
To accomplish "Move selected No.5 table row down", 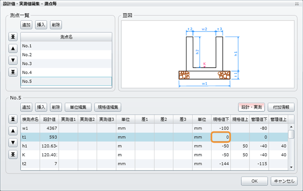I will (x=13, y=143).
